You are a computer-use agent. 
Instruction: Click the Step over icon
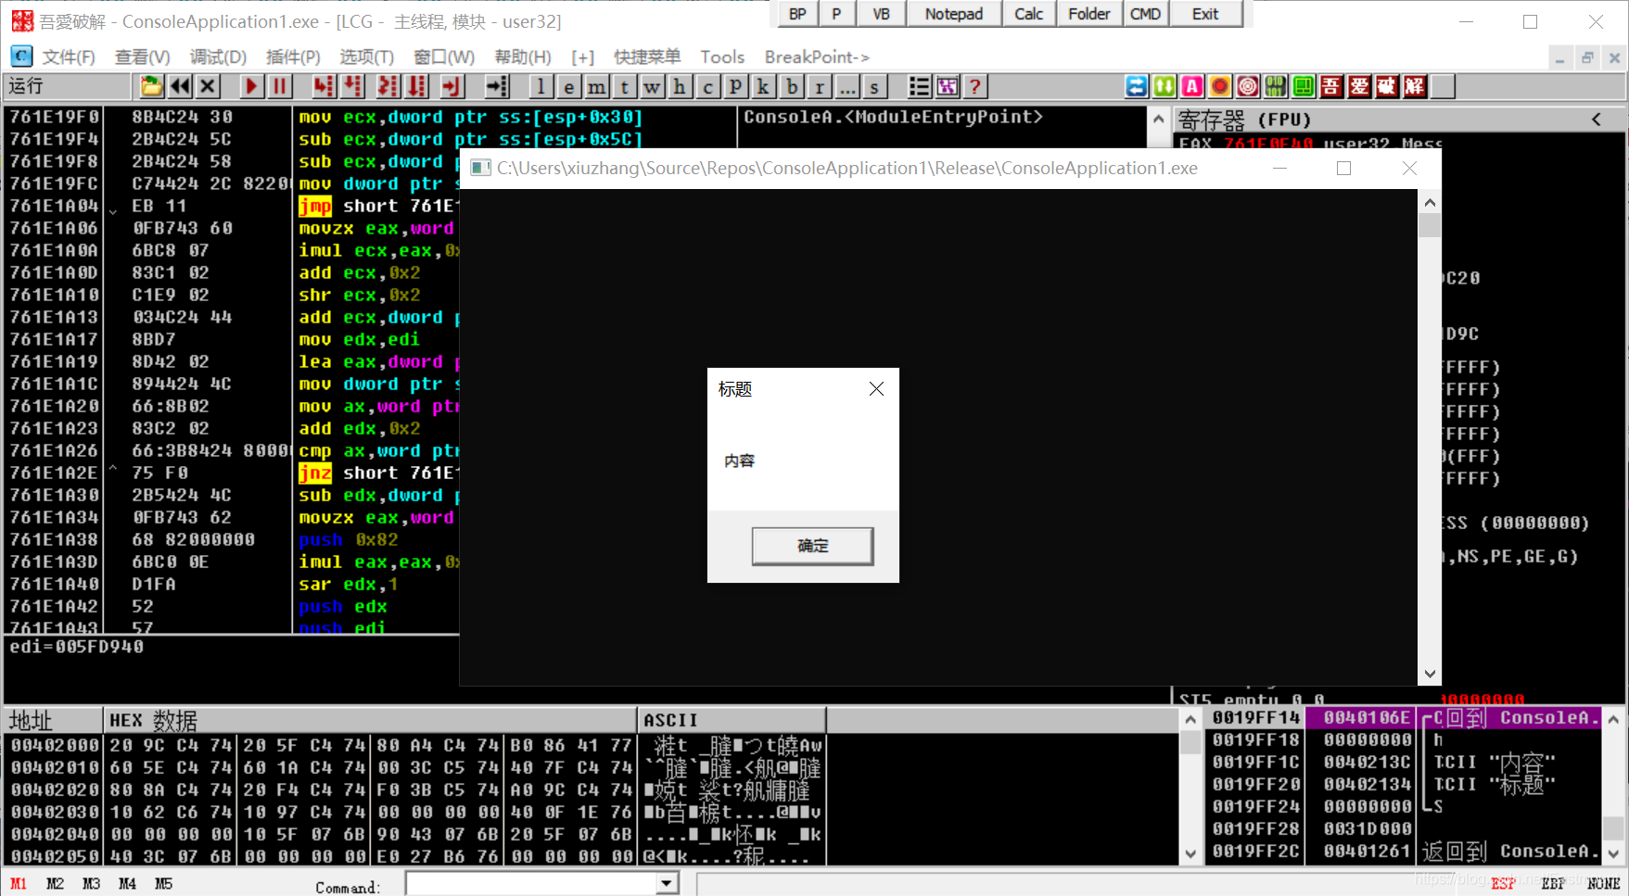(353, 87)
